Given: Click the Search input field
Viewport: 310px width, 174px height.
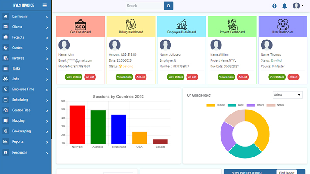Looking at the screenshot, I should point(145,6).
